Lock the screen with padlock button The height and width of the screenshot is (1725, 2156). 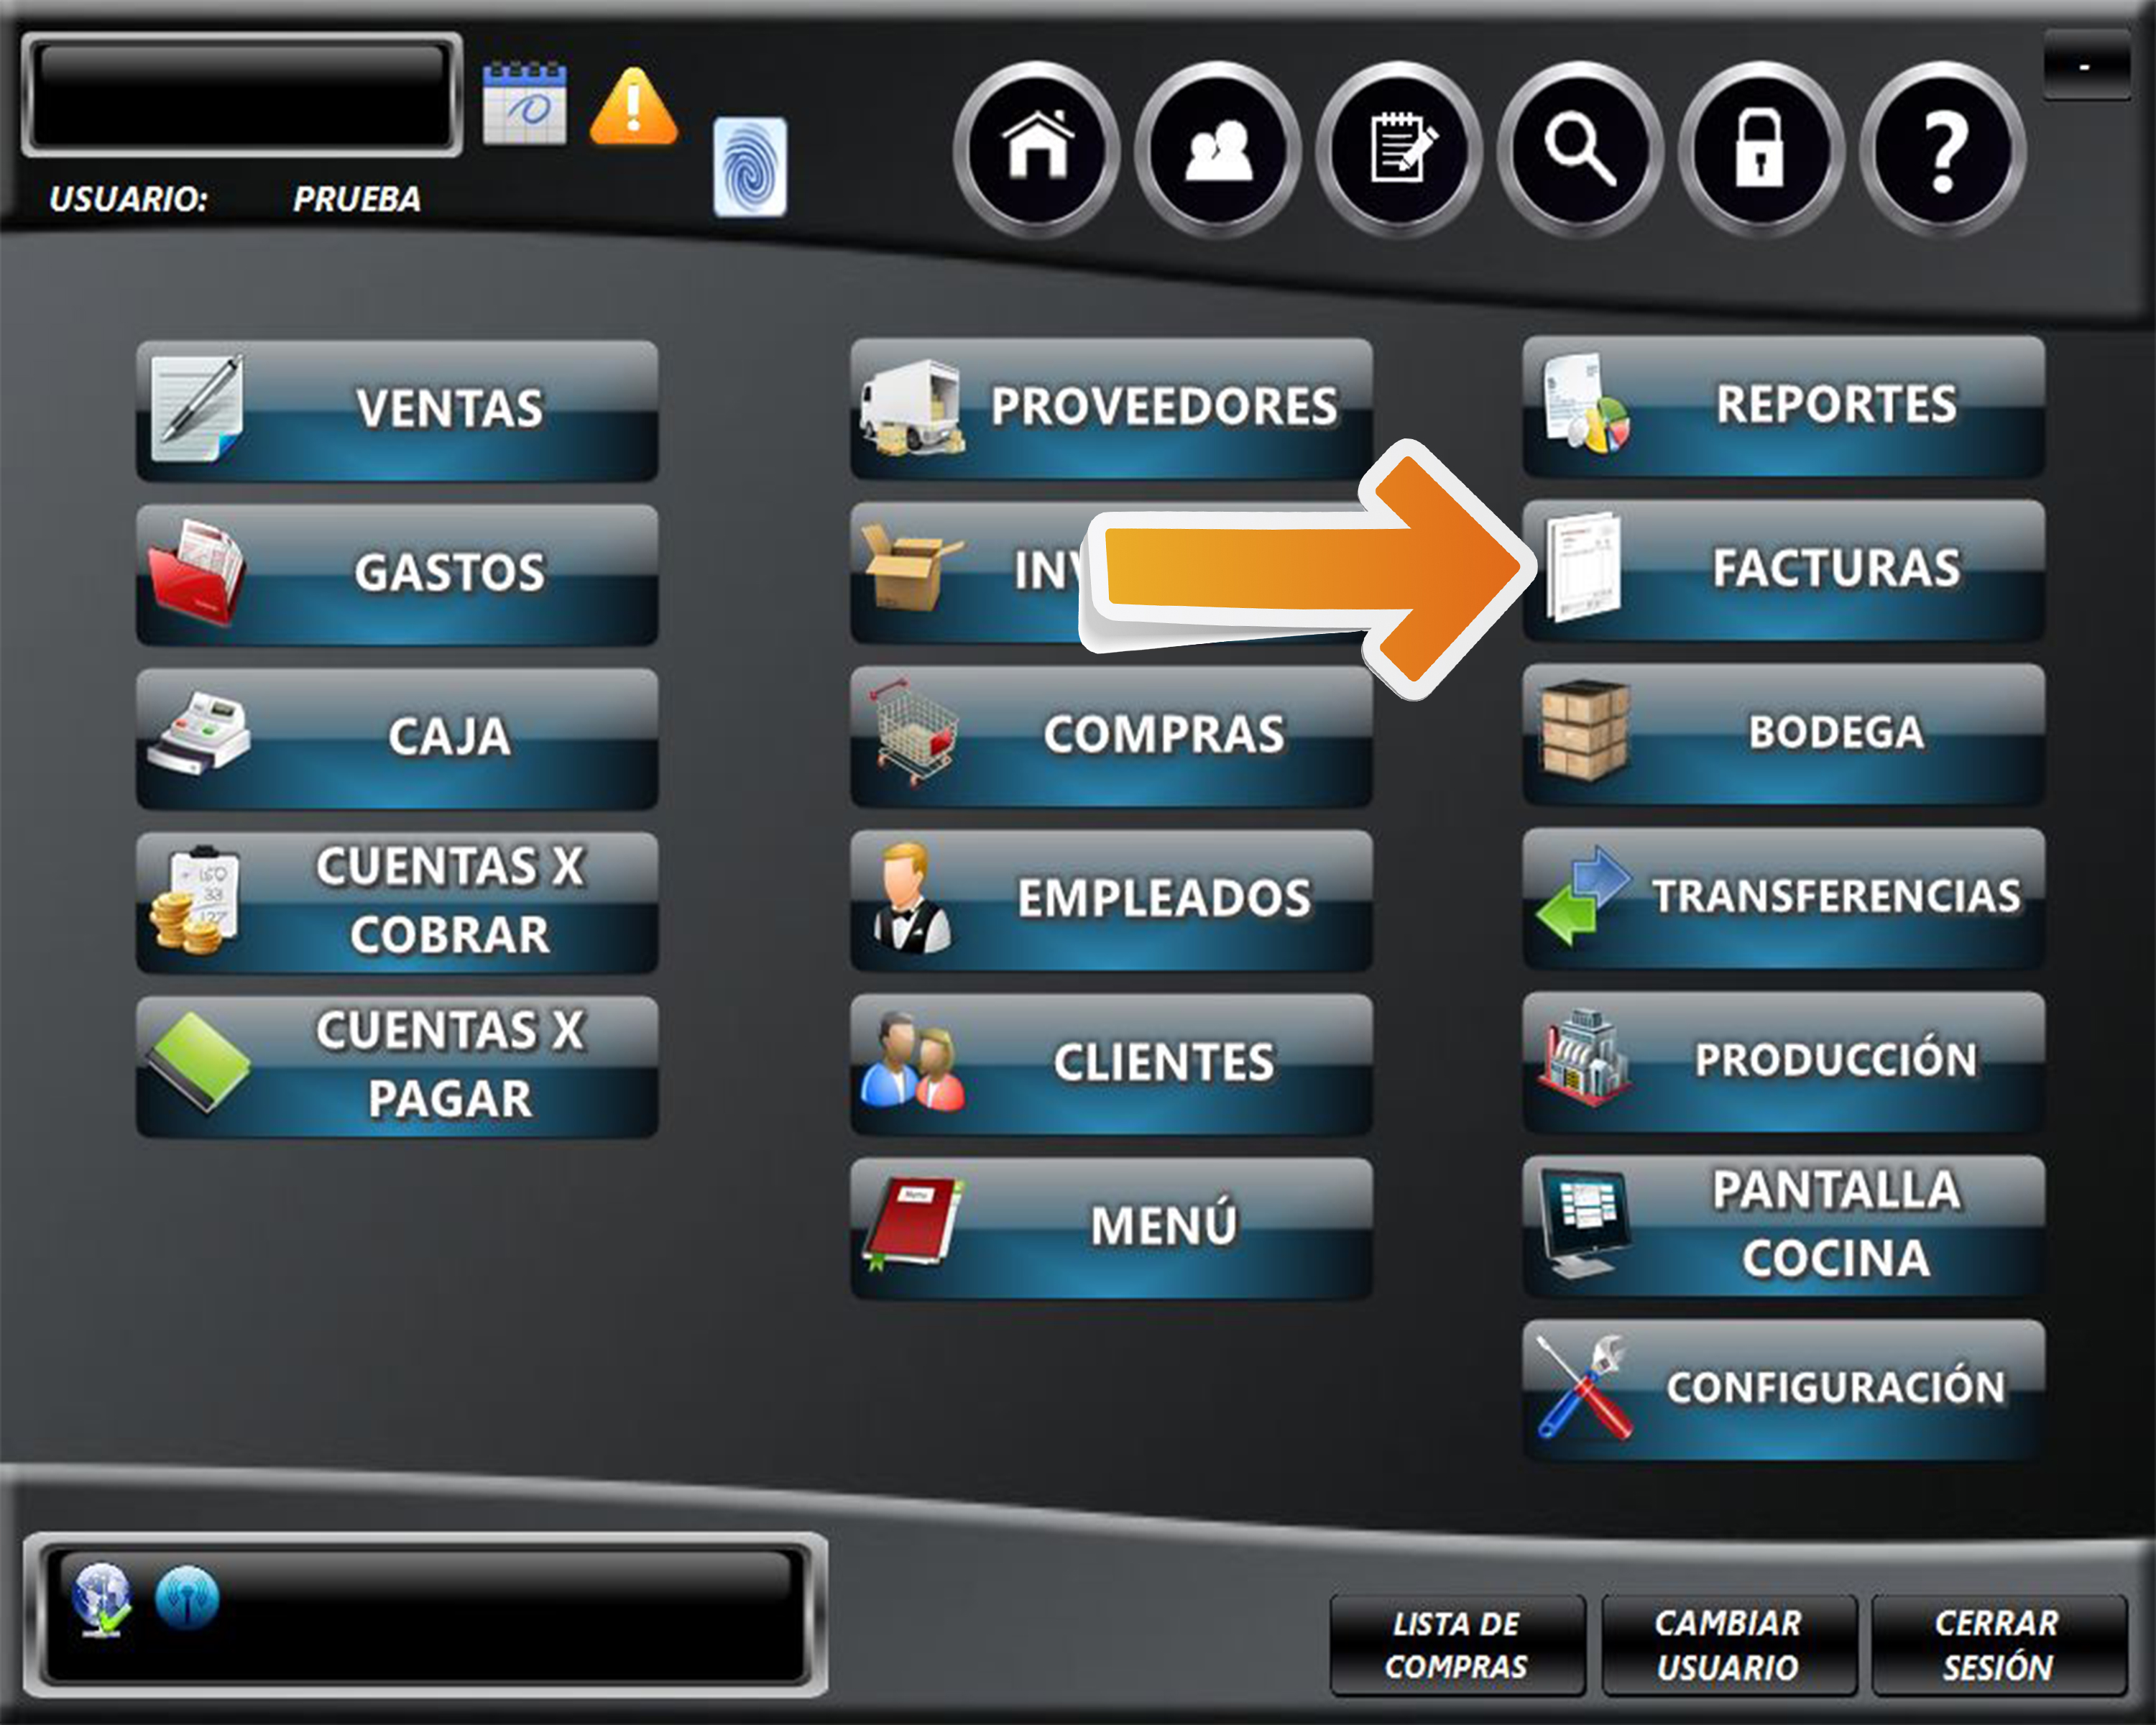(1761, 150)
